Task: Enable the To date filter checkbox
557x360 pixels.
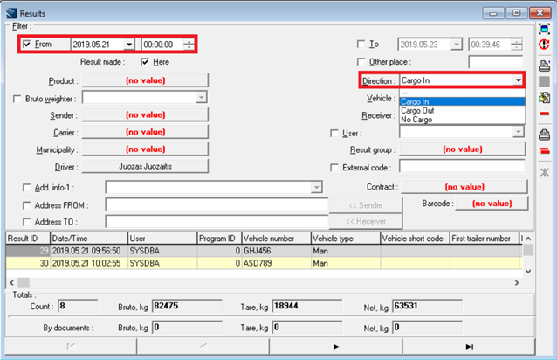Action: click(361, 44)
